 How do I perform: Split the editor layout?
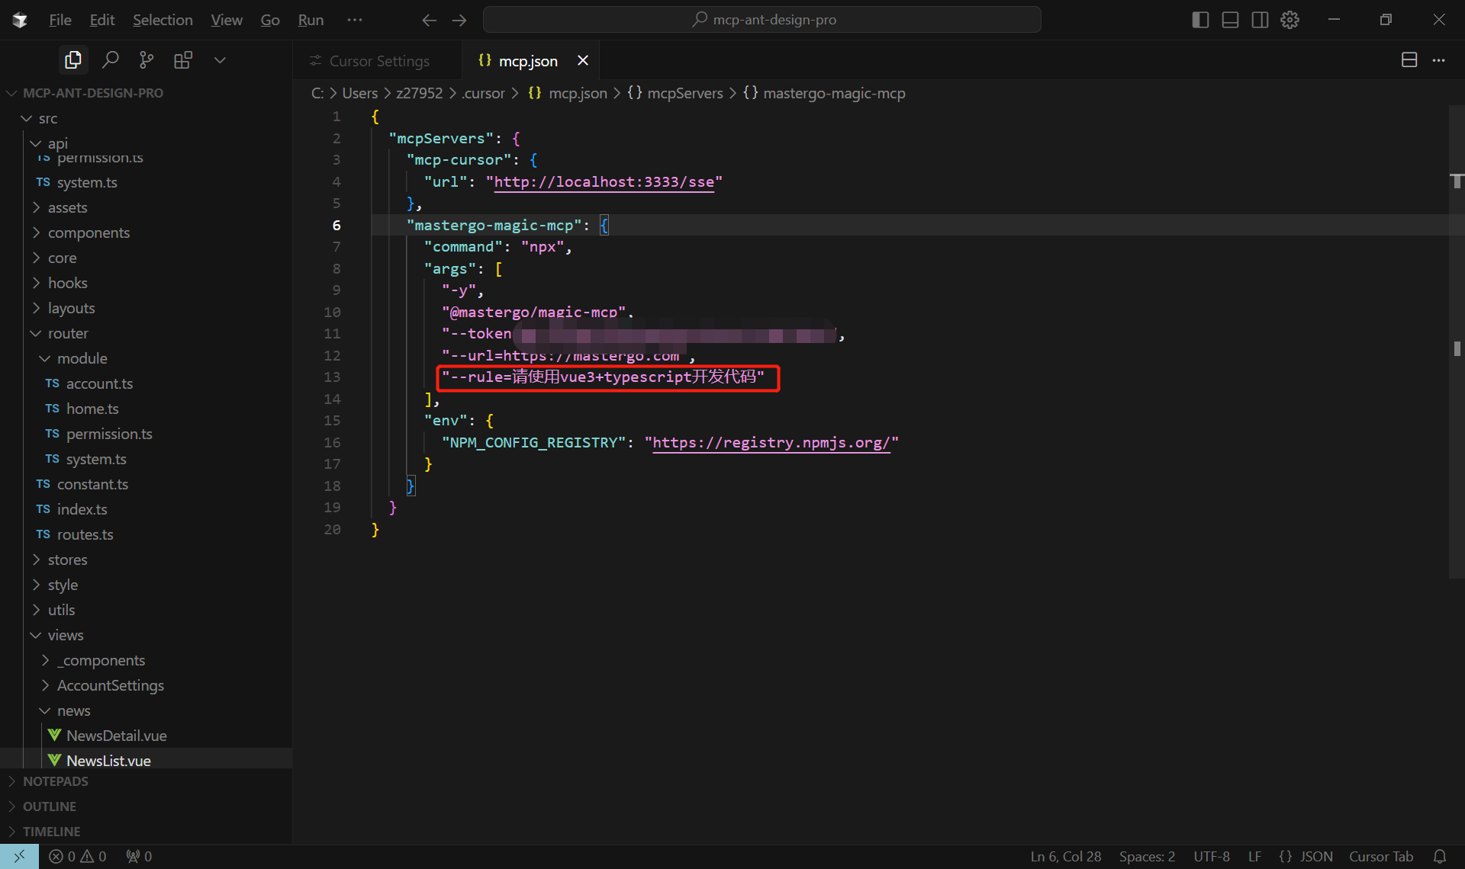click(1409, 60)
